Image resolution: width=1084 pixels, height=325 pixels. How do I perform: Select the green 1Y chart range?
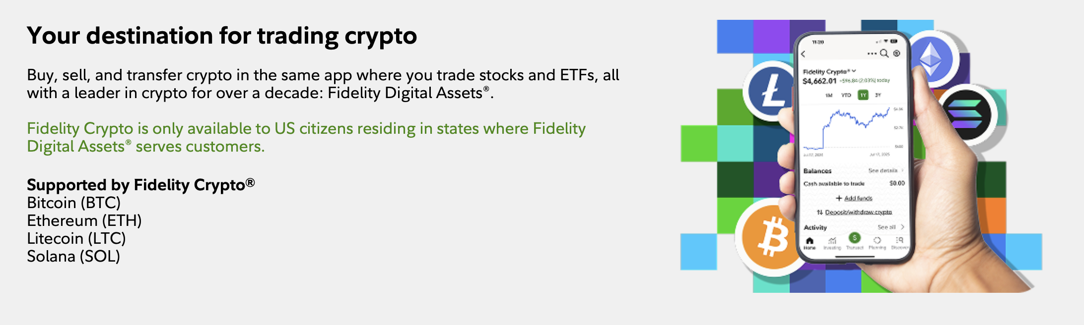pos(863,95)
